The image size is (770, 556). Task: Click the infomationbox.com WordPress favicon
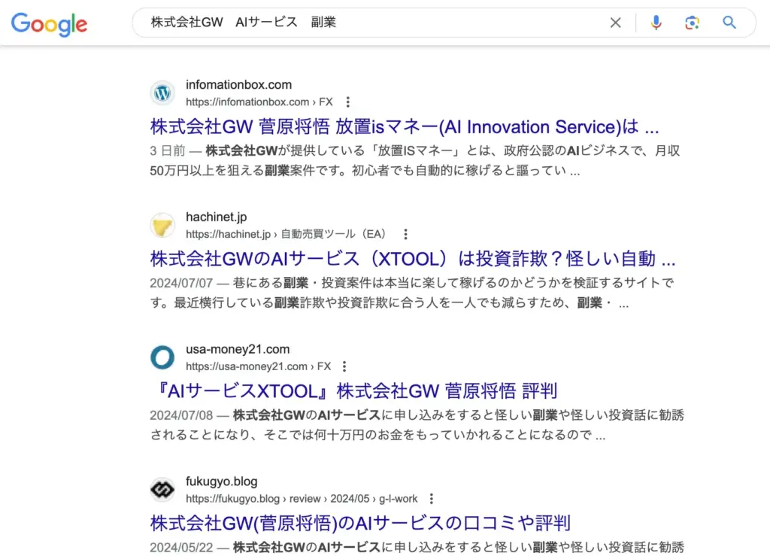click(162, 93)
